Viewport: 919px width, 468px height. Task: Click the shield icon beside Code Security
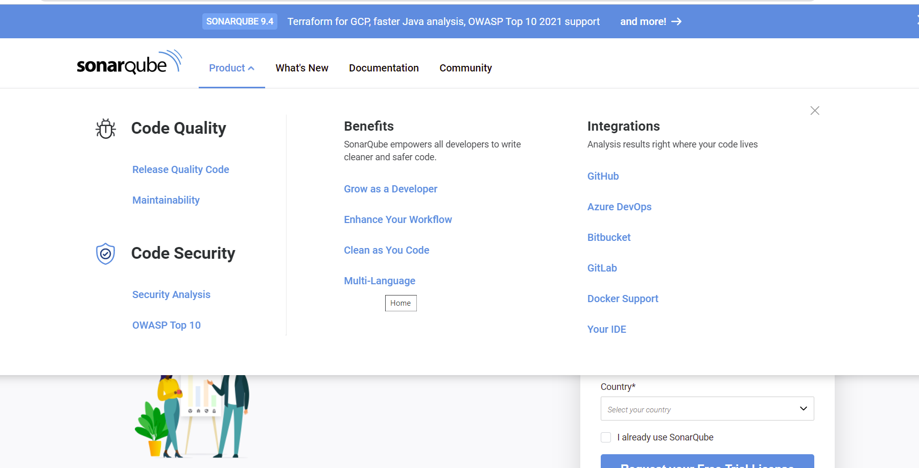click(x=106, y=254)
